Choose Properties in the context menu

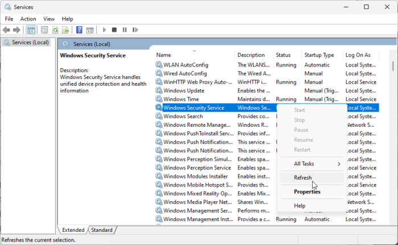click(x=312, y=192)
